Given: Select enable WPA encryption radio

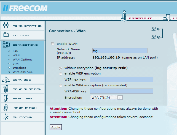Looking at the screenshot, I should (61, 86).
